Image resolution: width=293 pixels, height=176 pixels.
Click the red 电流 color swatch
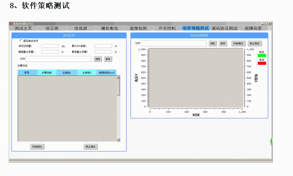click(262, 63)
